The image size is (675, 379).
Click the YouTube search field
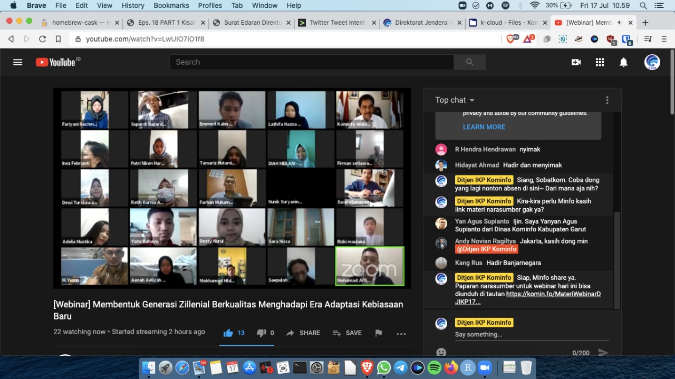[x=311, y=62]
